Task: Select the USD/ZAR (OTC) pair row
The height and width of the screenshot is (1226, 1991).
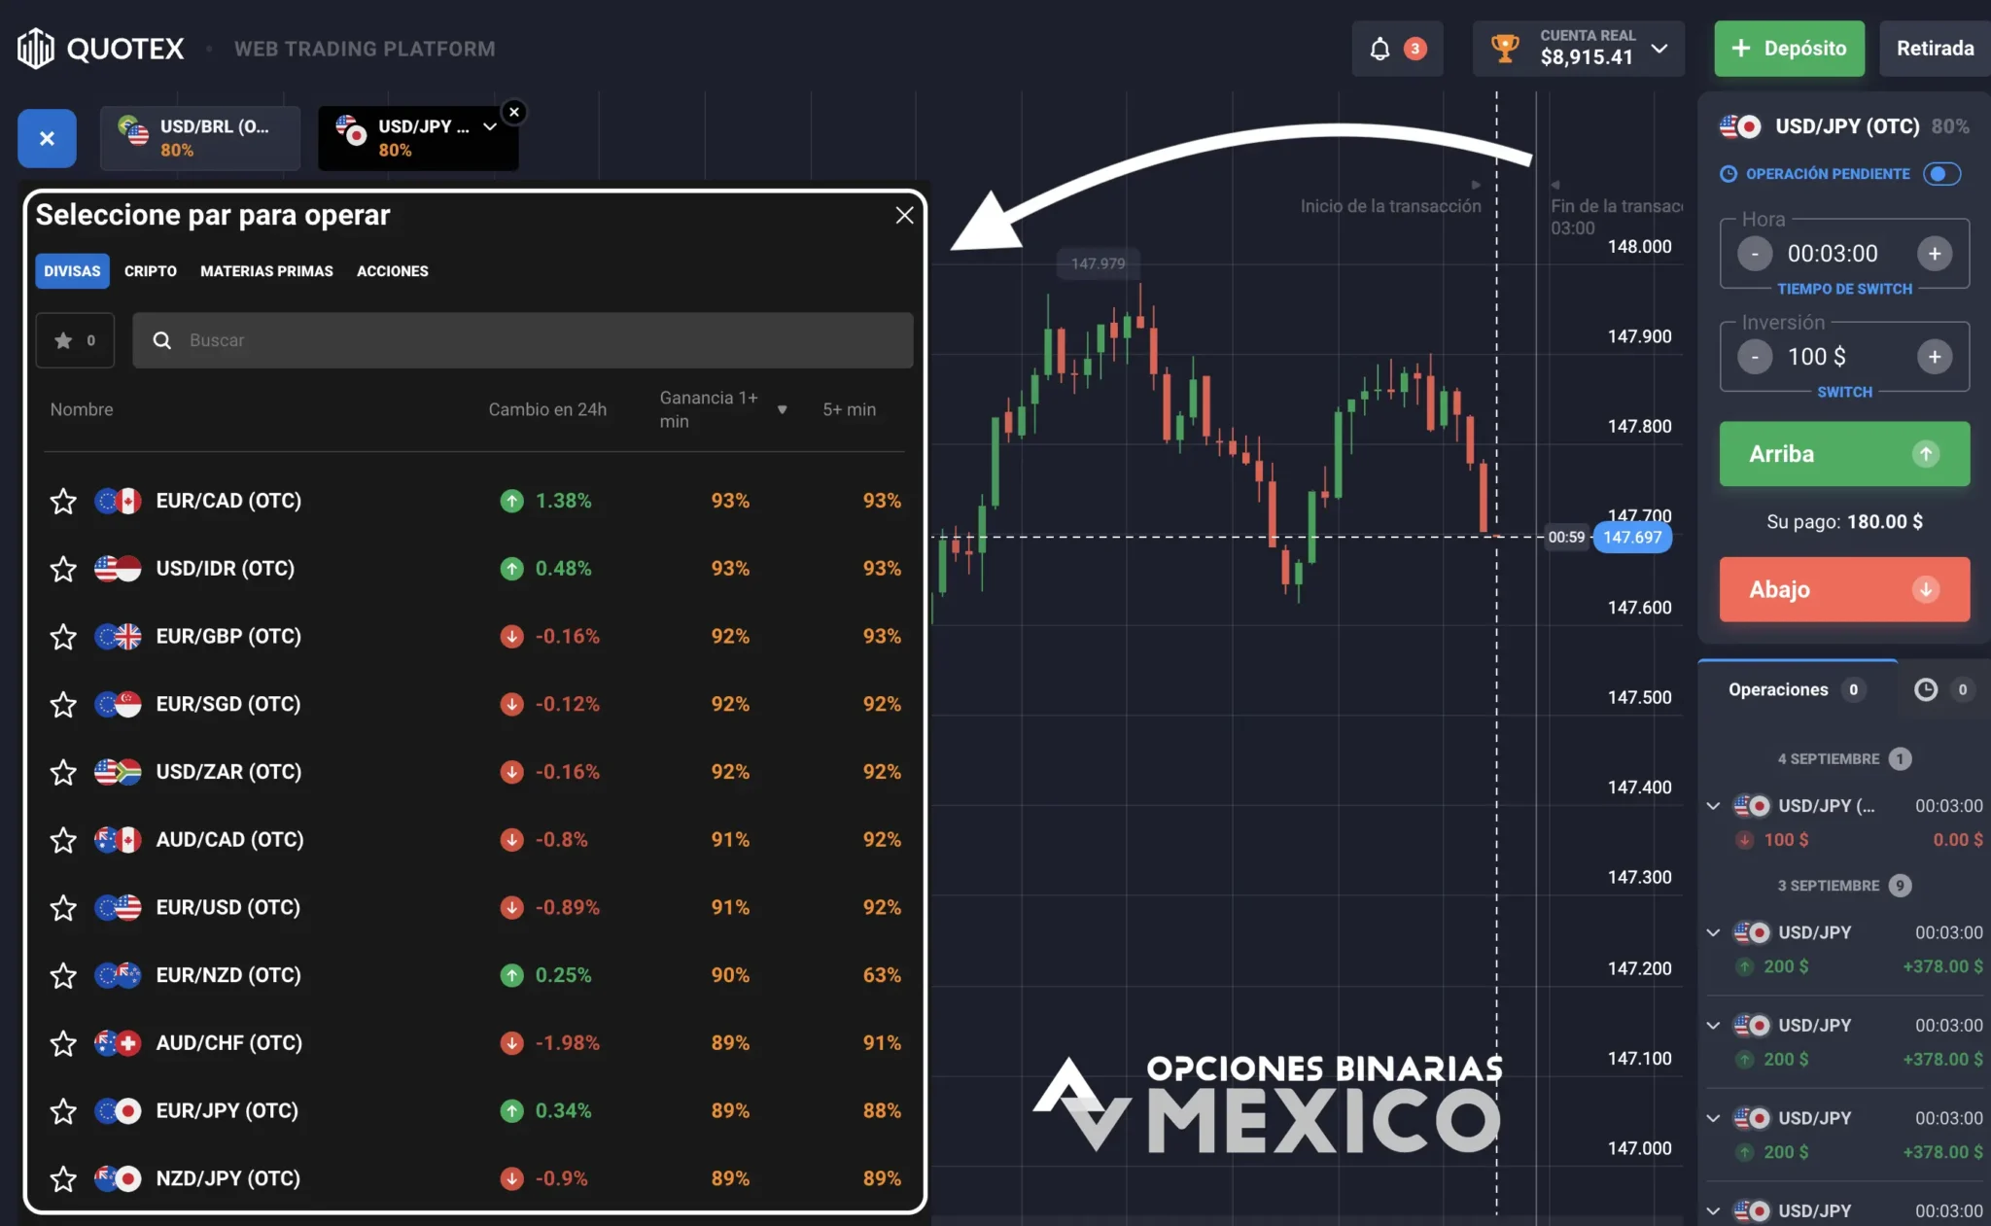Action: click(474, 772)
